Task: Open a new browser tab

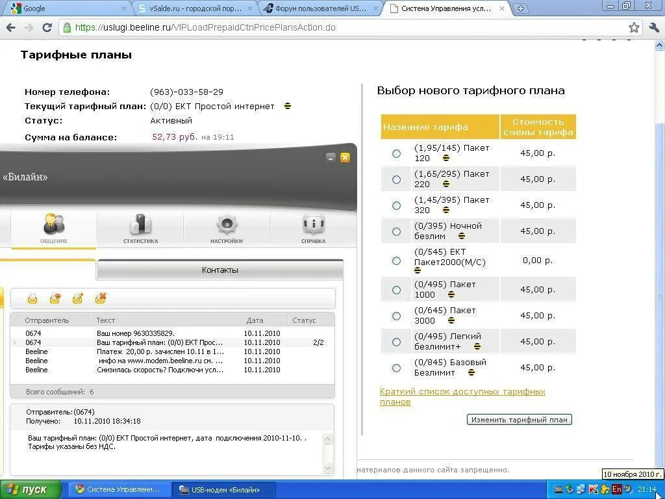Action: (521, 8)
